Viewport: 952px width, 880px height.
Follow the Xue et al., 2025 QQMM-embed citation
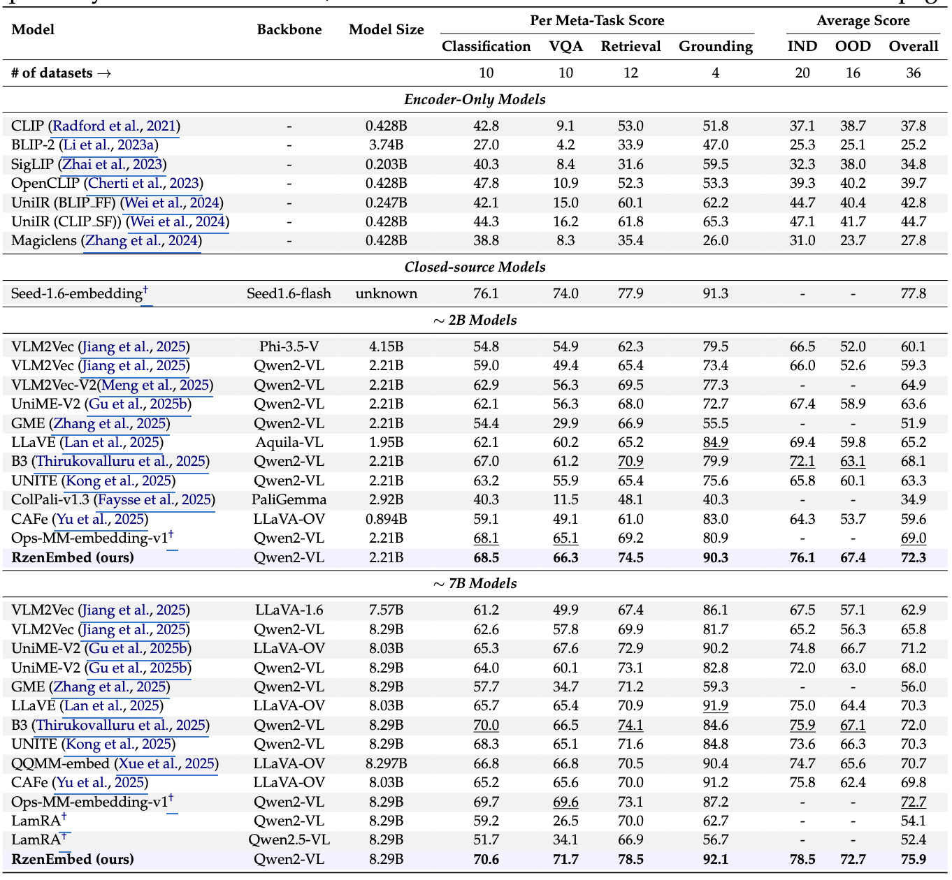click(166, 764)
